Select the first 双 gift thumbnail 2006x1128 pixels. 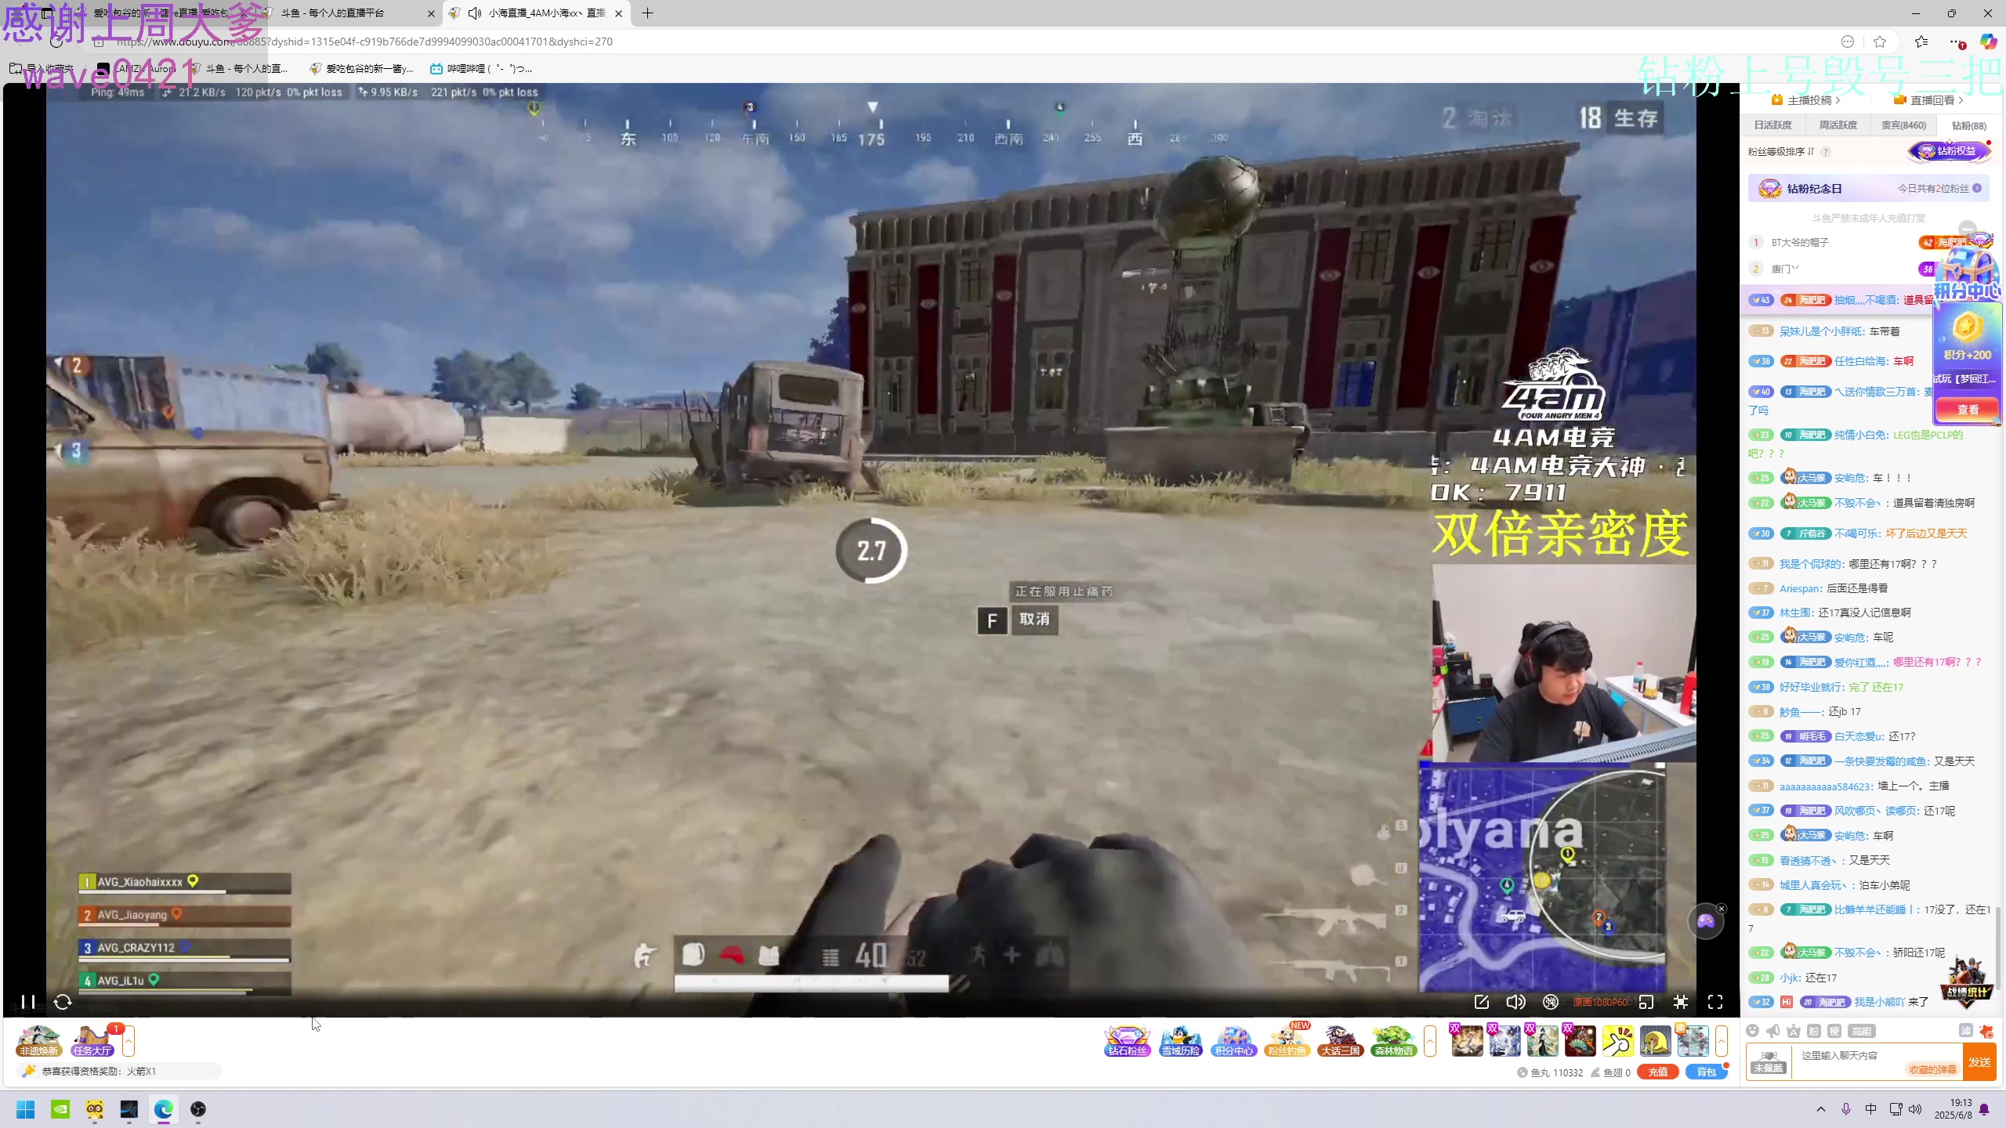1467,1040
